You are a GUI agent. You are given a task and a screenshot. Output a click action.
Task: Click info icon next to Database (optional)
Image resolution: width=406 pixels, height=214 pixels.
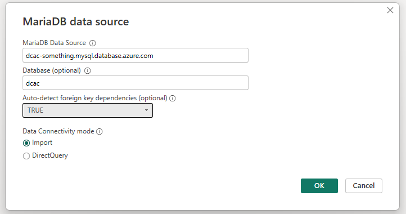[x=88, y=70]
